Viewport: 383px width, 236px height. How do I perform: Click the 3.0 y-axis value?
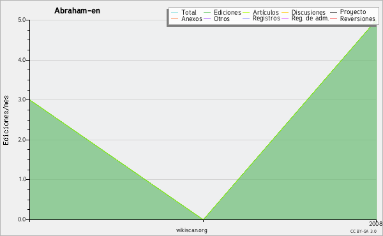pyautogui.click(x=22, y=100)
